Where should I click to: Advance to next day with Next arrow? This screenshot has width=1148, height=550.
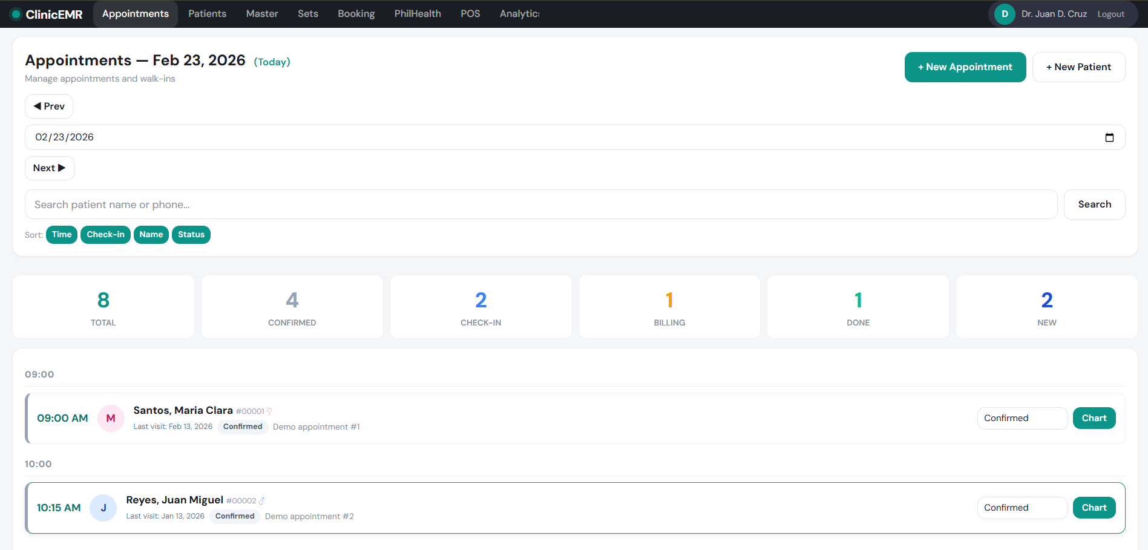point(50,168)
